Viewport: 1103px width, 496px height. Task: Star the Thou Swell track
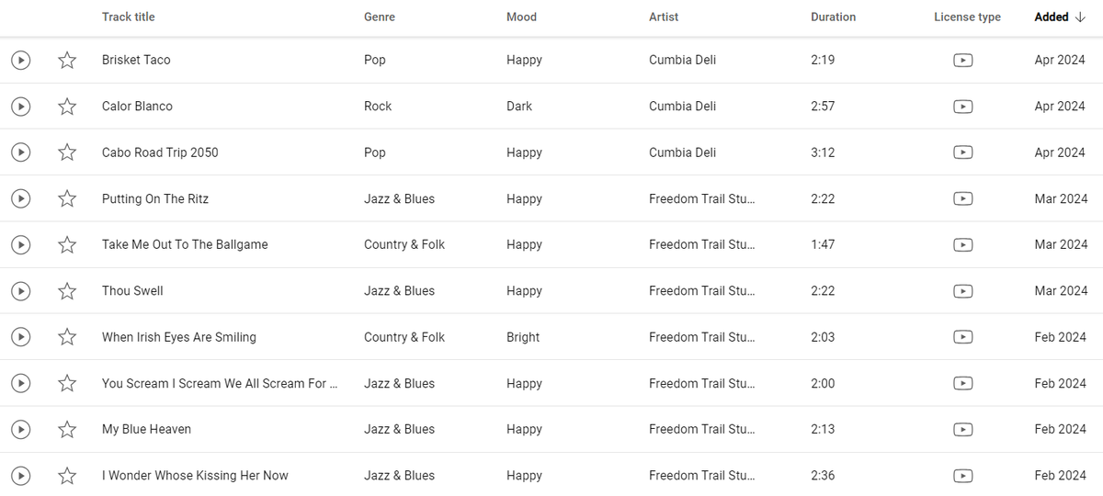tap(67, 291)
